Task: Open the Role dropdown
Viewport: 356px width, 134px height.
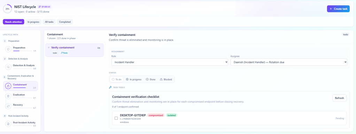Action: [170, 62]
